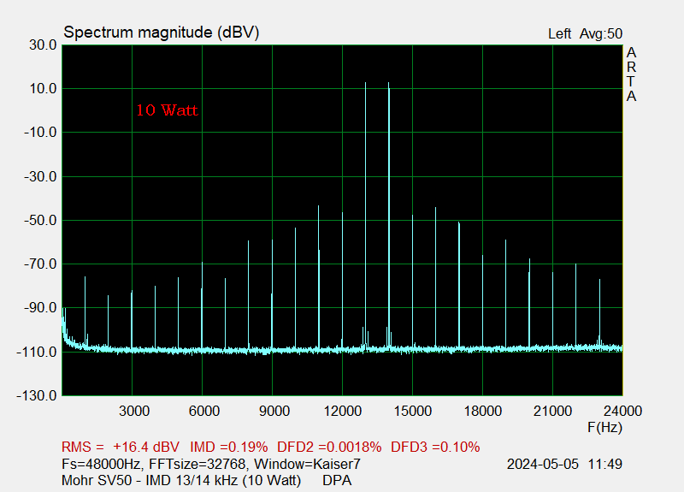Click the '-130.0' y-axis value

pyautogui.click(x=37, y=396)
